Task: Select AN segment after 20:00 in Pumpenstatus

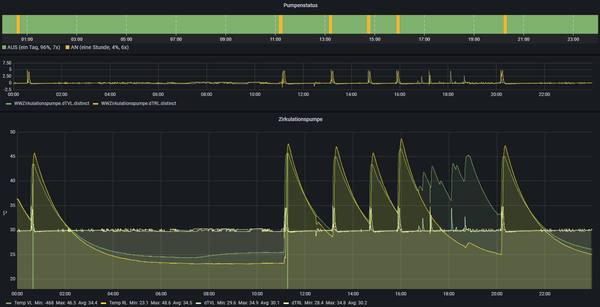Action: (x=505, y=24)
